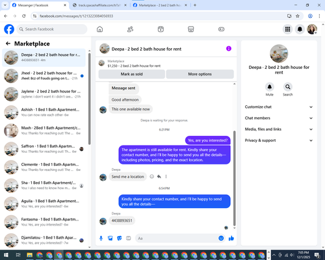Open Jaylene 2 bed 2 bath conversation

(x=44, y=94)
